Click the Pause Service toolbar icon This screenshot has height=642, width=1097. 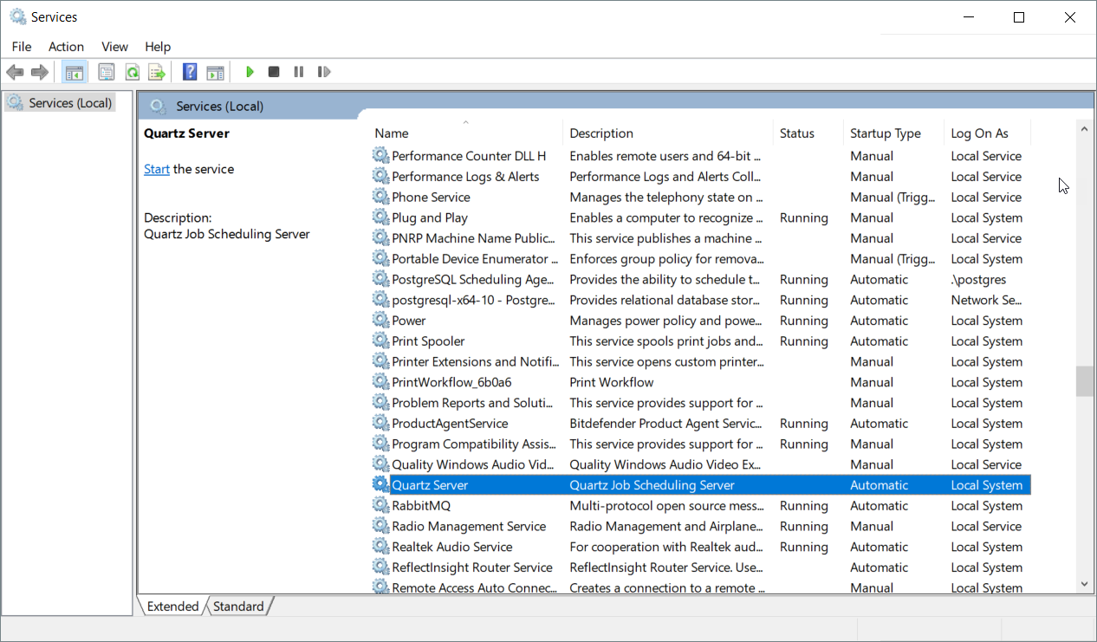(299, 72)
